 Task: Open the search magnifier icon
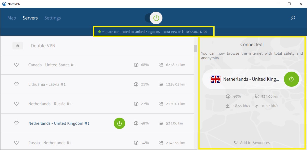pyautogui.click(x=293, y=18)
